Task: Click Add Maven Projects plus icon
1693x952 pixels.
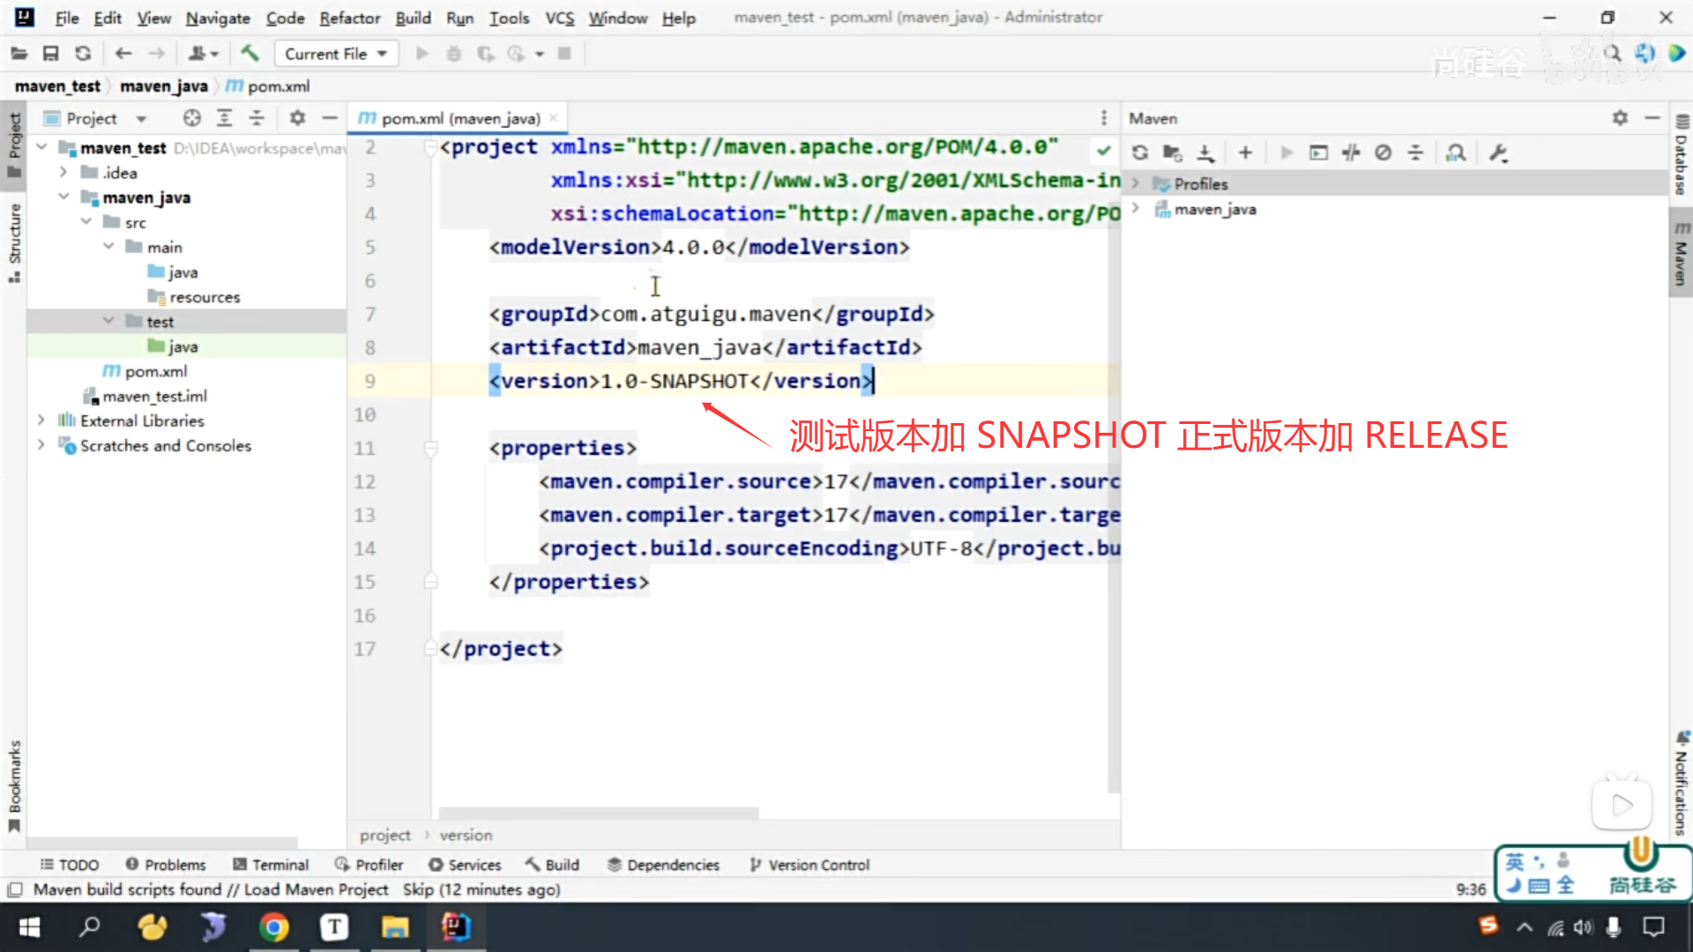Action: (1245, 152)
